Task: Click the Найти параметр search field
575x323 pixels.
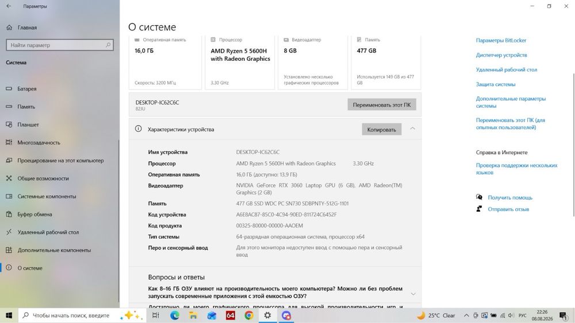Action: (x=60, y=45)
